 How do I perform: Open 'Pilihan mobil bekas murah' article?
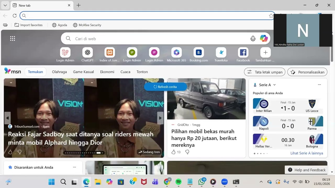pos(204,138)
